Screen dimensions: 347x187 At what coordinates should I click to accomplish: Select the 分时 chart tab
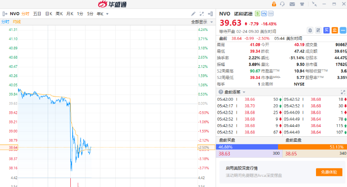tap(25, 14)
